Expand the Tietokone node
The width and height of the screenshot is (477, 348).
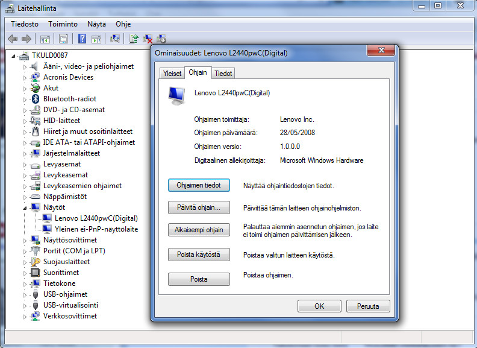point(25,283)
